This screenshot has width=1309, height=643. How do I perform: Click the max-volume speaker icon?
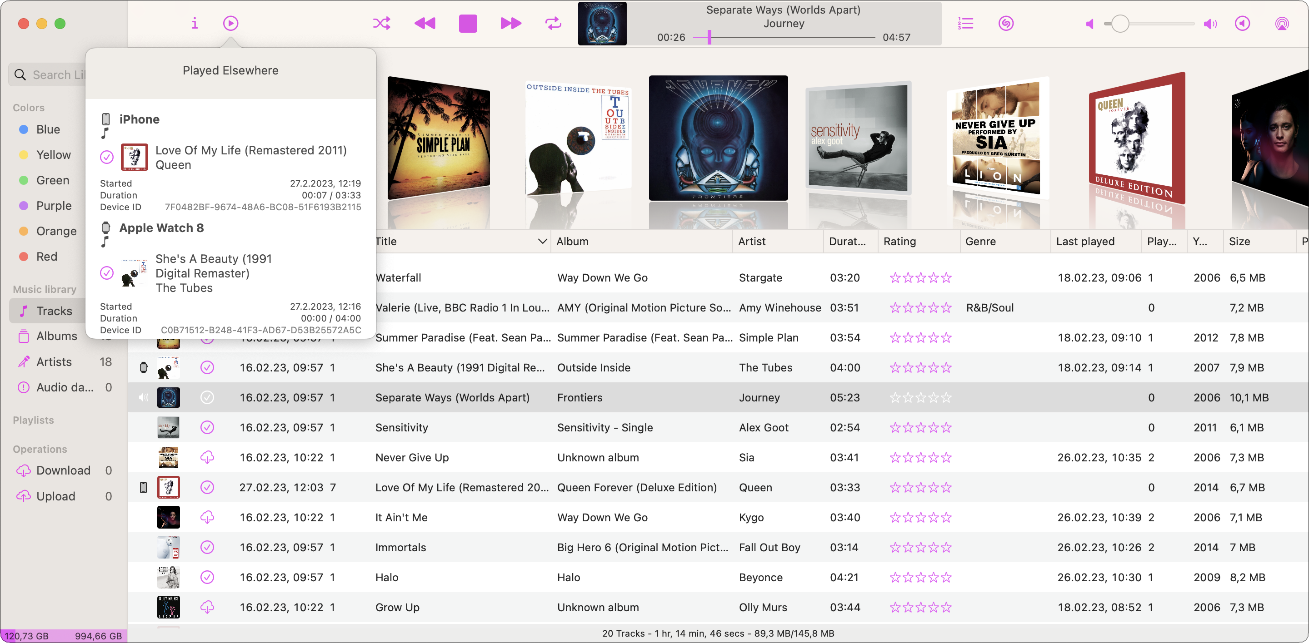coord(1210,24)
